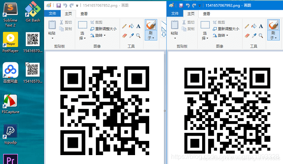283x164 pixels.
Task: Select Fill bucket tool in left Paint
Action: click(131, 26)
